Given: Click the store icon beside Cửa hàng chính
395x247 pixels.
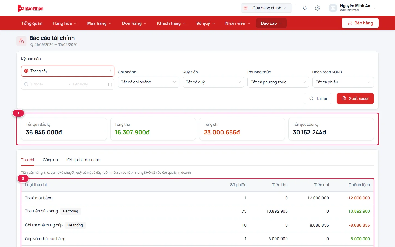Looking at the screenshot, I should pyautogui.click(x=246, y=8).
